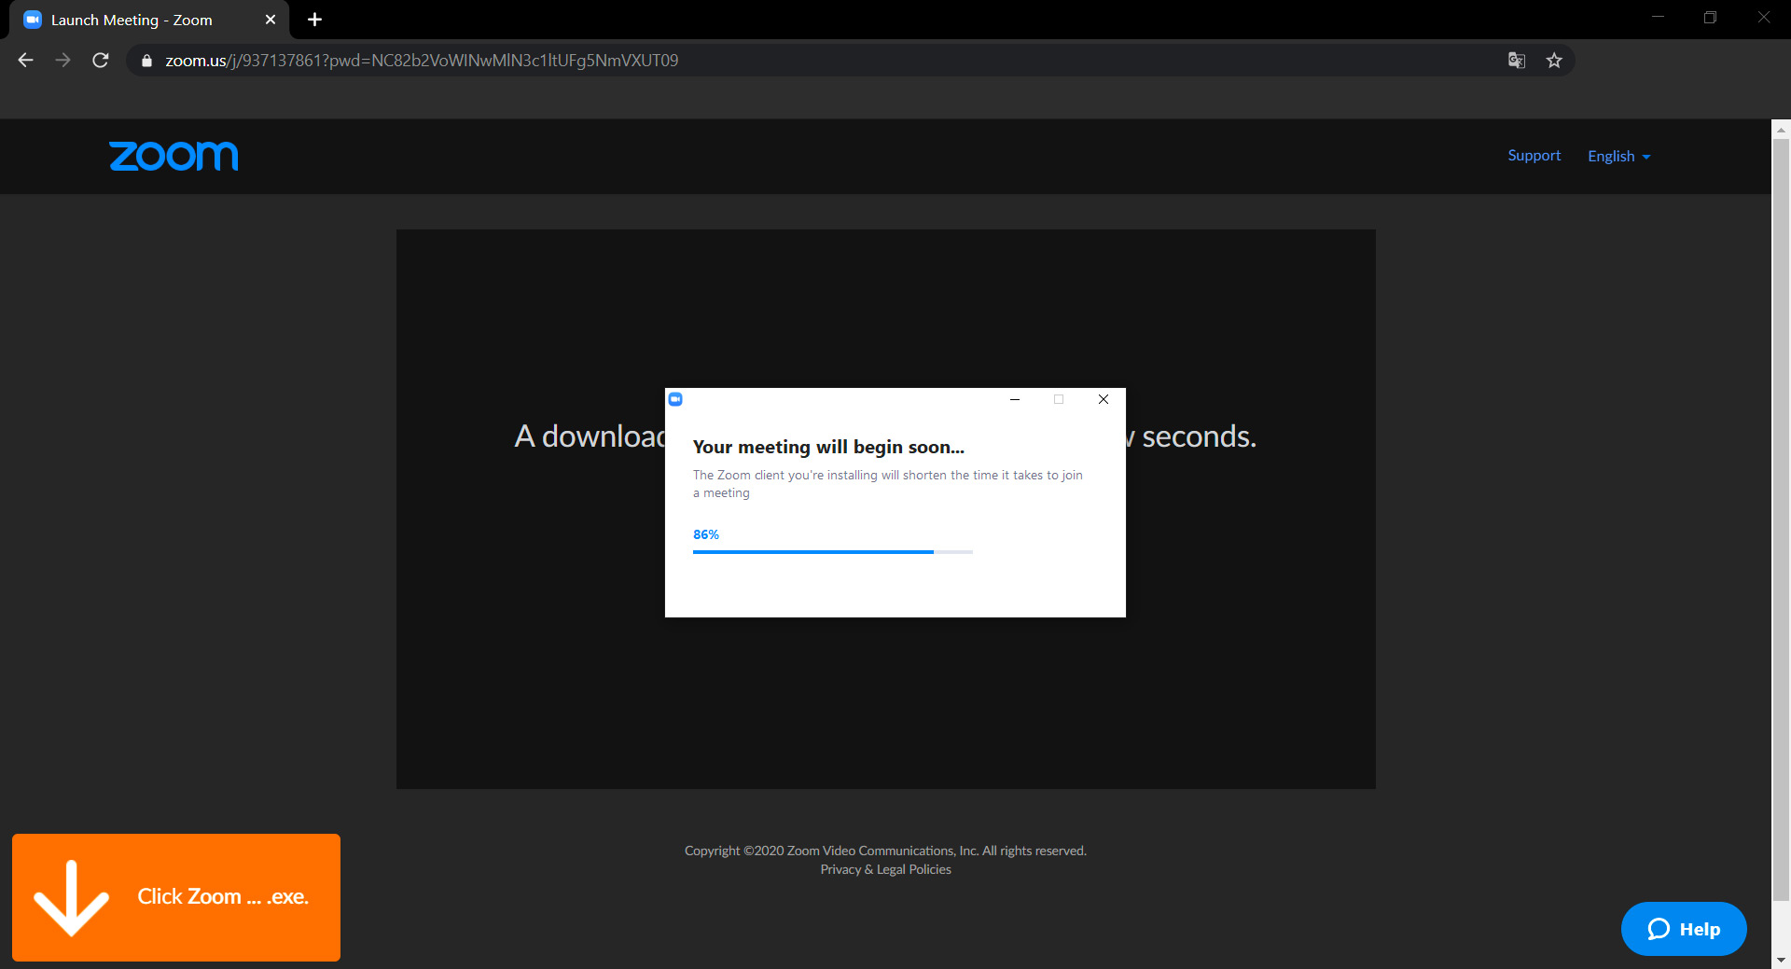Click the orange Click Zoom .exe banner
1791x969 pixels.
click(x=176, y=897)
